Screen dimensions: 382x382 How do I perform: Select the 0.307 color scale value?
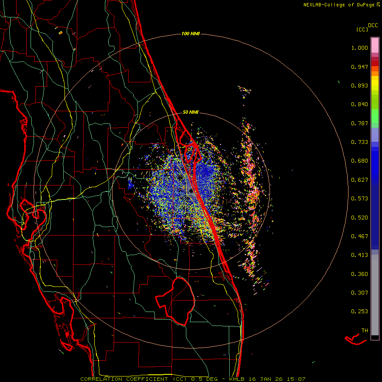click(x=360, y=293)
